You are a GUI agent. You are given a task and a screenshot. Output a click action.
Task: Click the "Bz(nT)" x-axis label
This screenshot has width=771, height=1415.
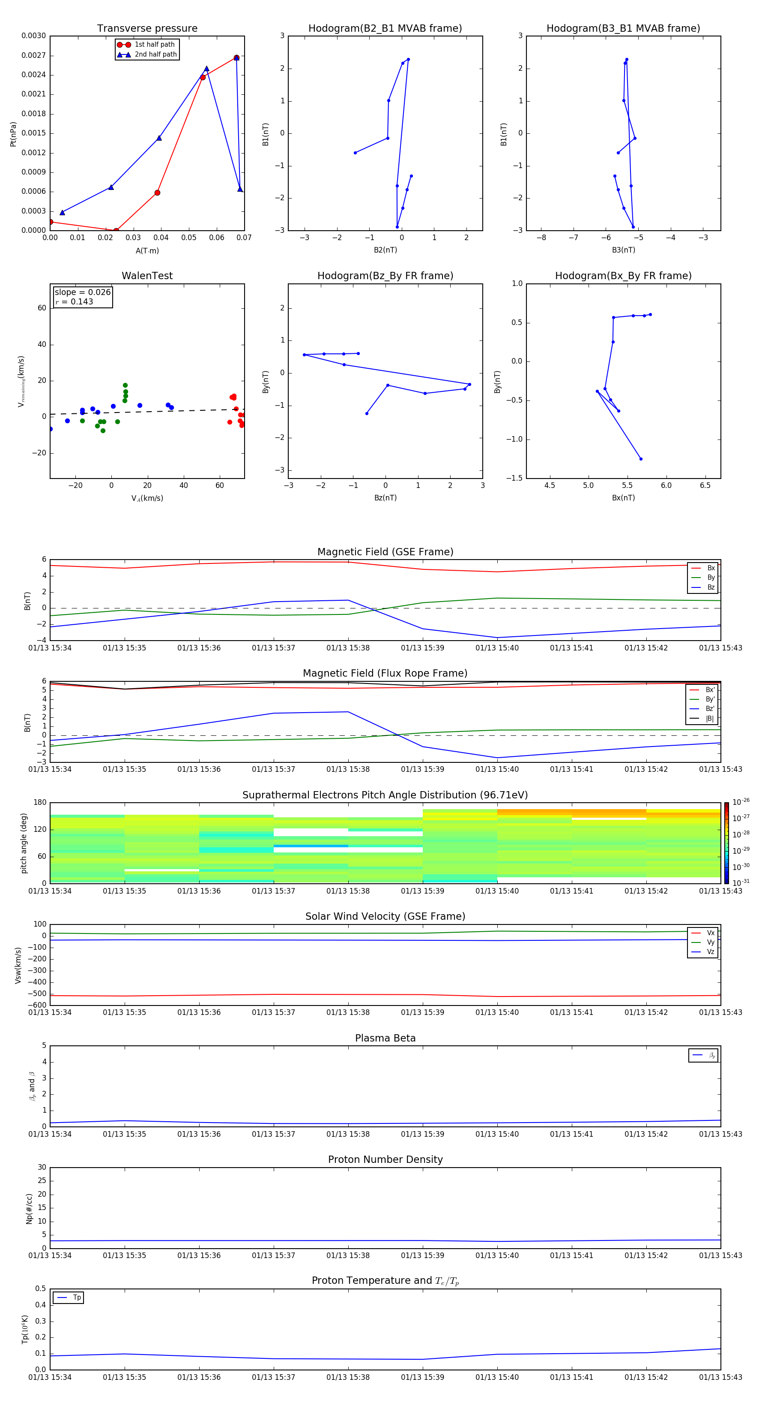pyautogui.click(x=385, y=498)
